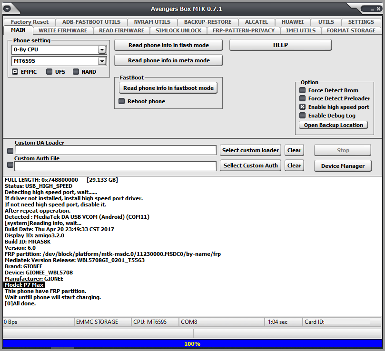Open the HELP button
The image size is (385, 351).
coord(280,45)
